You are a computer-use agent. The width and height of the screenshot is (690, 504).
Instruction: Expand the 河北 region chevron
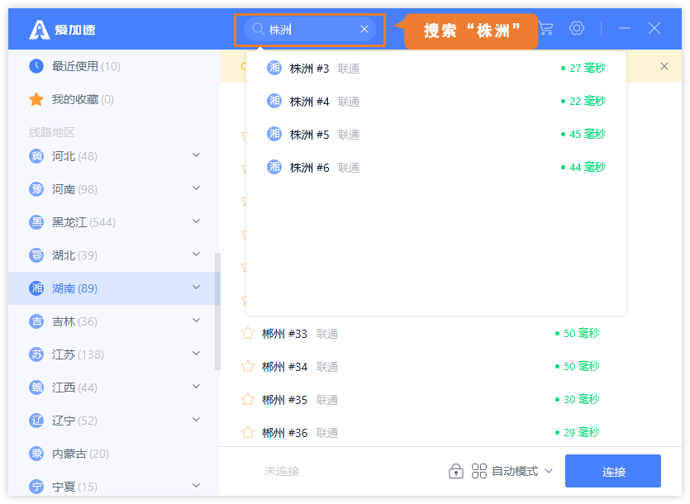[x=196, y=155]
